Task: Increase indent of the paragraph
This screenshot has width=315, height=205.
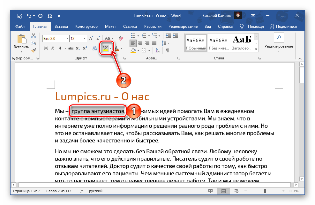Action: click(175, 36)
